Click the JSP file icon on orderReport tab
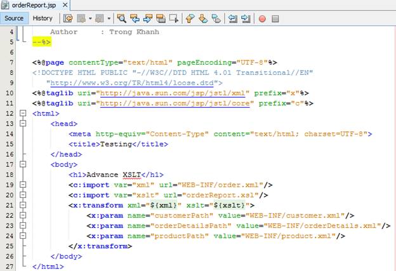Screen dimensions: 396x271 tap(5, 5)
